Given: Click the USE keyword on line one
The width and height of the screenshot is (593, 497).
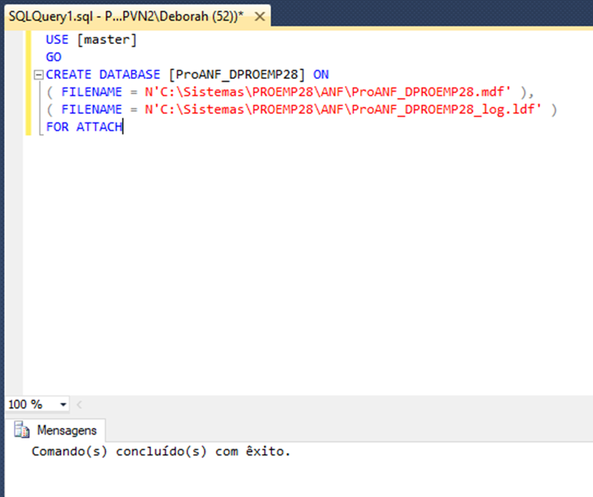Looking at the screenshot, I should pyautogui.click(x=57, y=39).
